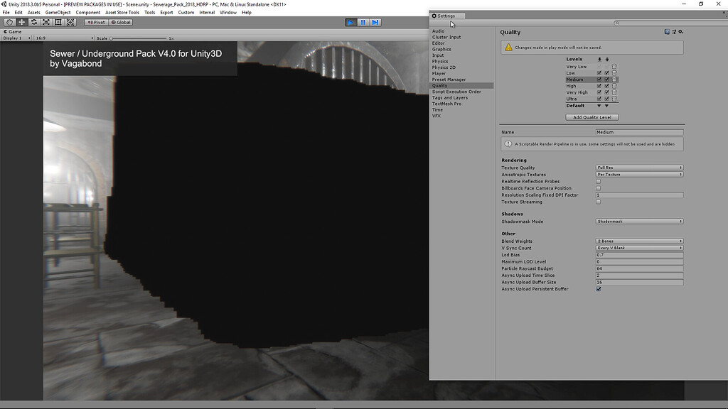Open the Quality panel settings gear icon
728x409 pixels.
(680, 32)
